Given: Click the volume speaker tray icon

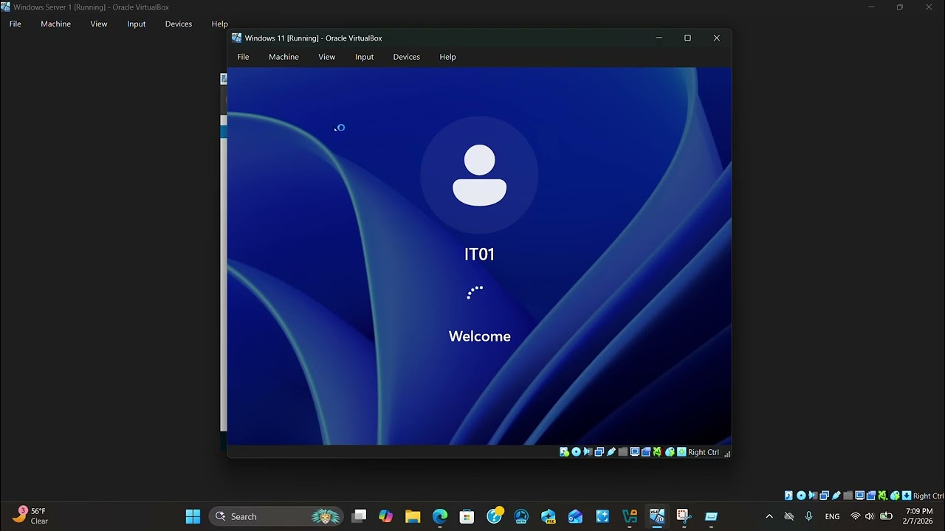Looking at the screenshot, I should point(870,516).
